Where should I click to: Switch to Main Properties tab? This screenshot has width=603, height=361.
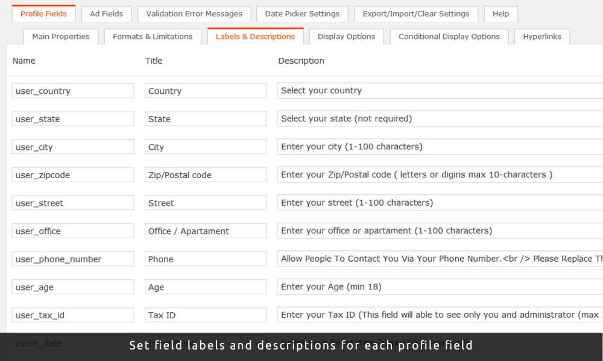[61, 36]
